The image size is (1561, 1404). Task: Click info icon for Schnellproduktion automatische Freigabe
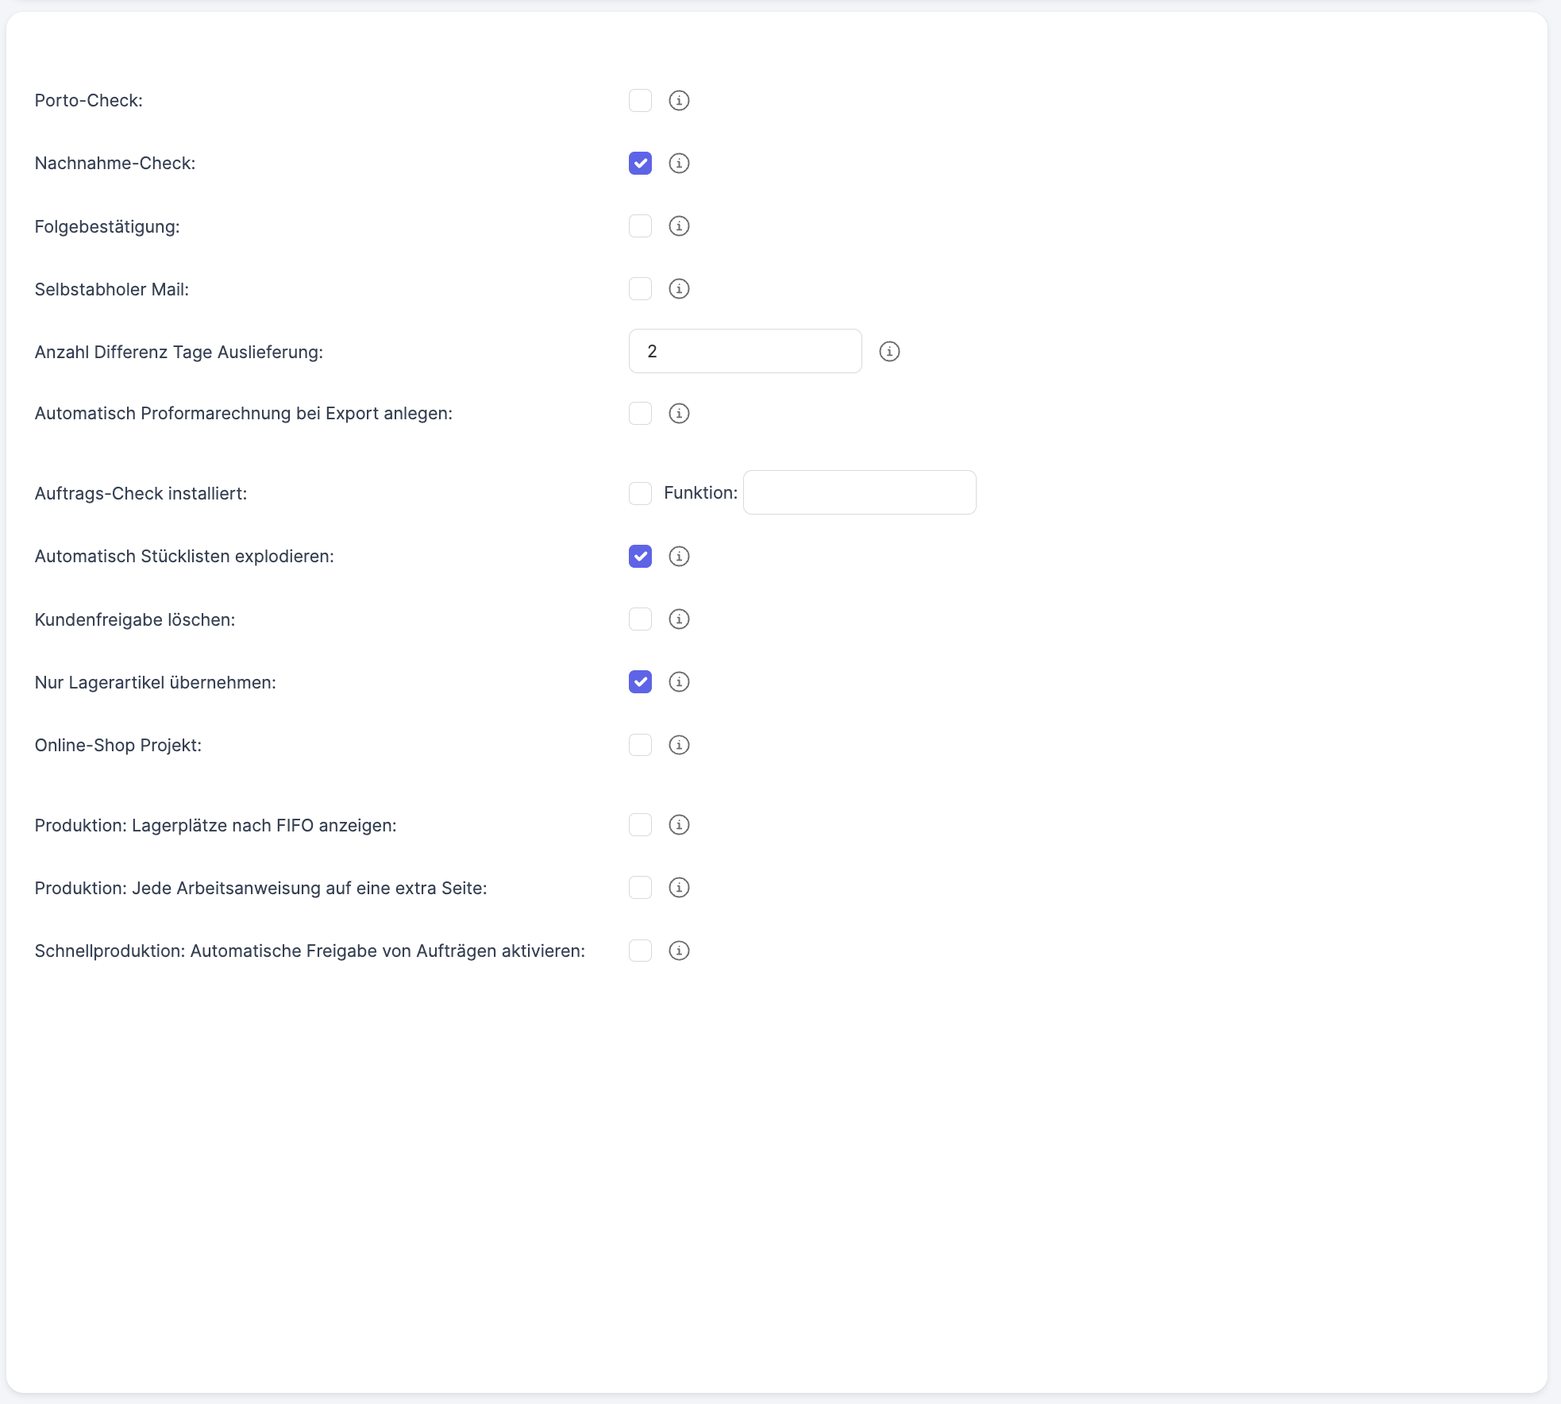tap(679, 951)
